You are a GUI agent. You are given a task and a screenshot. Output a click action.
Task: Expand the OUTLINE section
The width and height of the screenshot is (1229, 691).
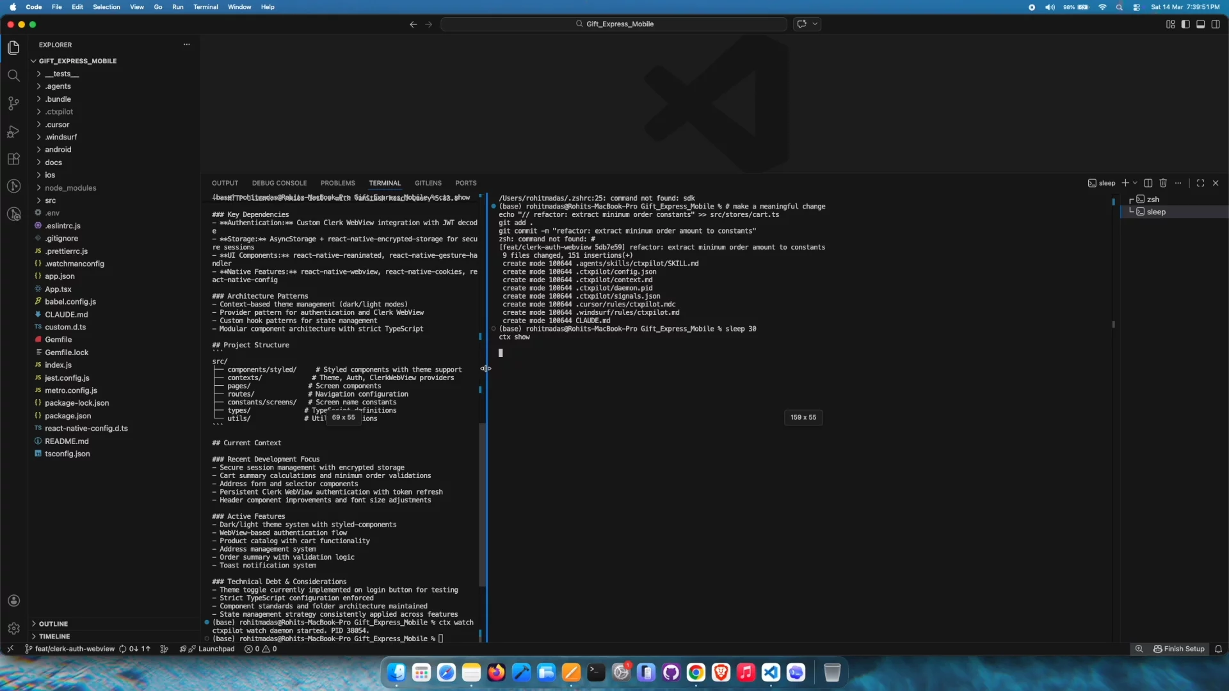coord(53,624)
